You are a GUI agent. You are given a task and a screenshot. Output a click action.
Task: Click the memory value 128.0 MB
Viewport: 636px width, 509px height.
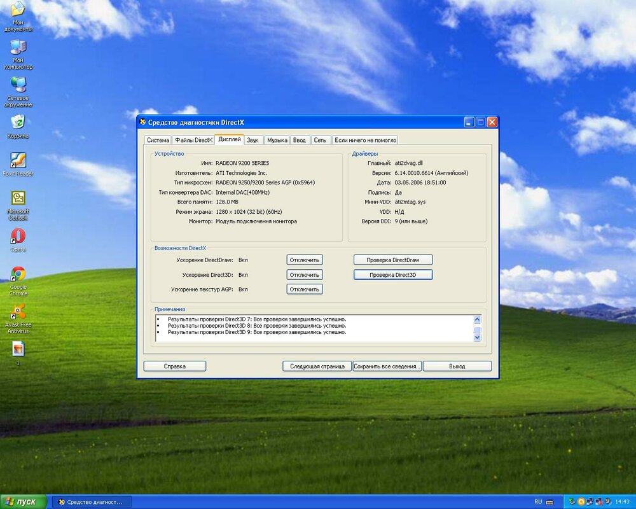(227, 202)
